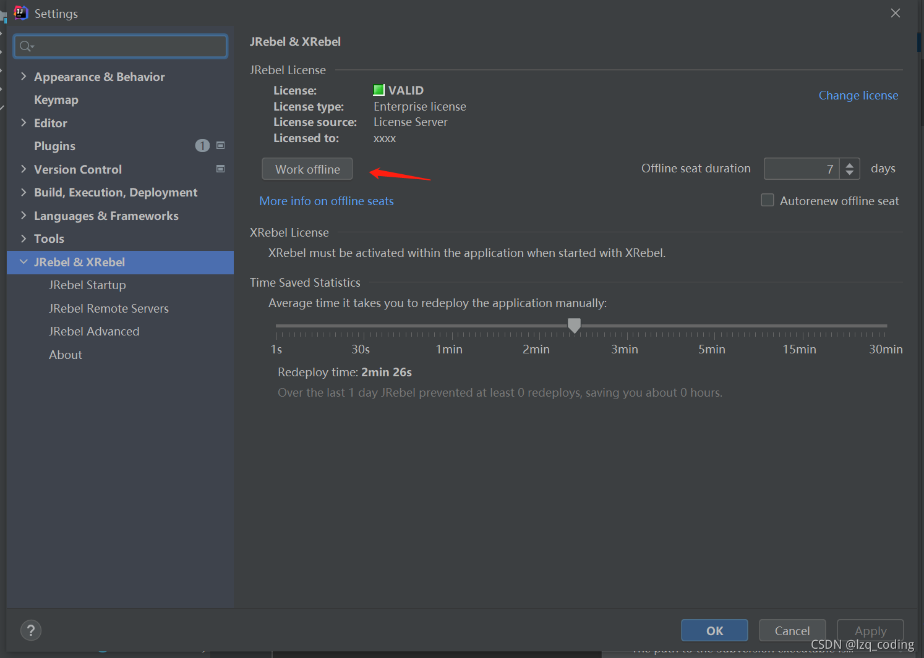Click the Change license link
Viewport: 924px width, 658px height.
click(858, 95)
